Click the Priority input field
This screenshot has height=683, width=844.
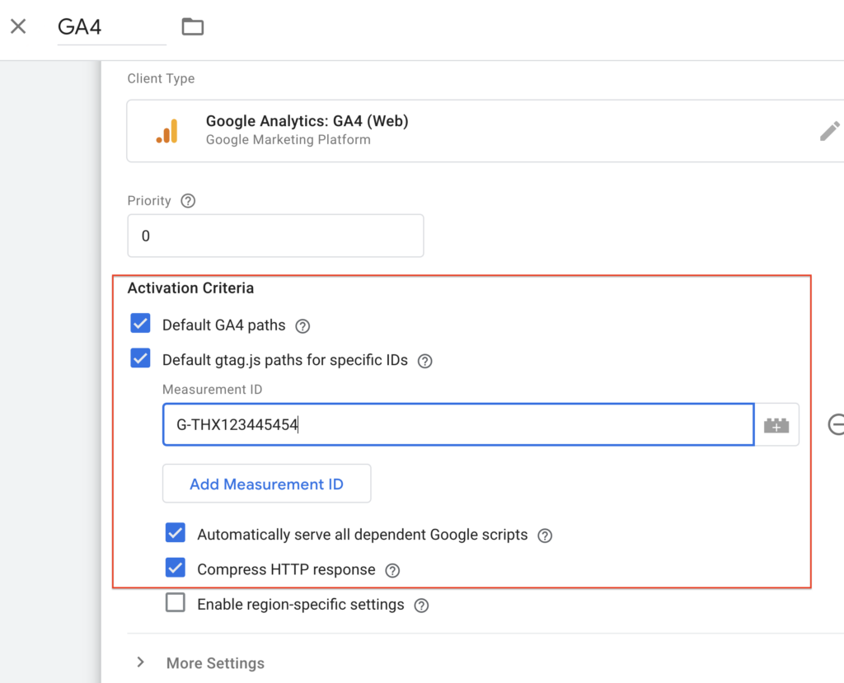point(274,236)
